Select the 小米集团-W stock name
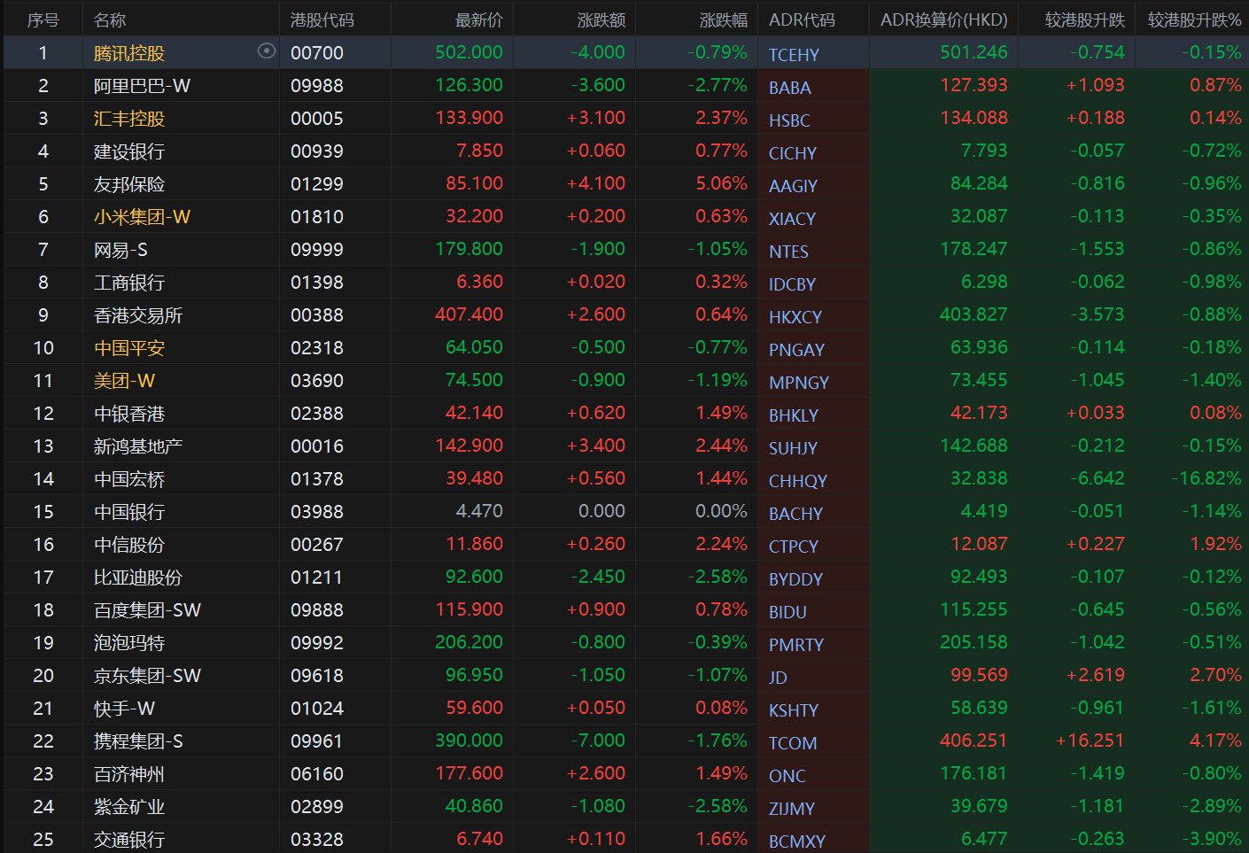Screen dimensions: 1249x853 click(x=142, y=217)
